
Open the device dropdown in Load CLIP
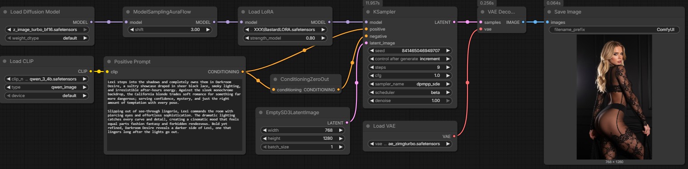47,96
